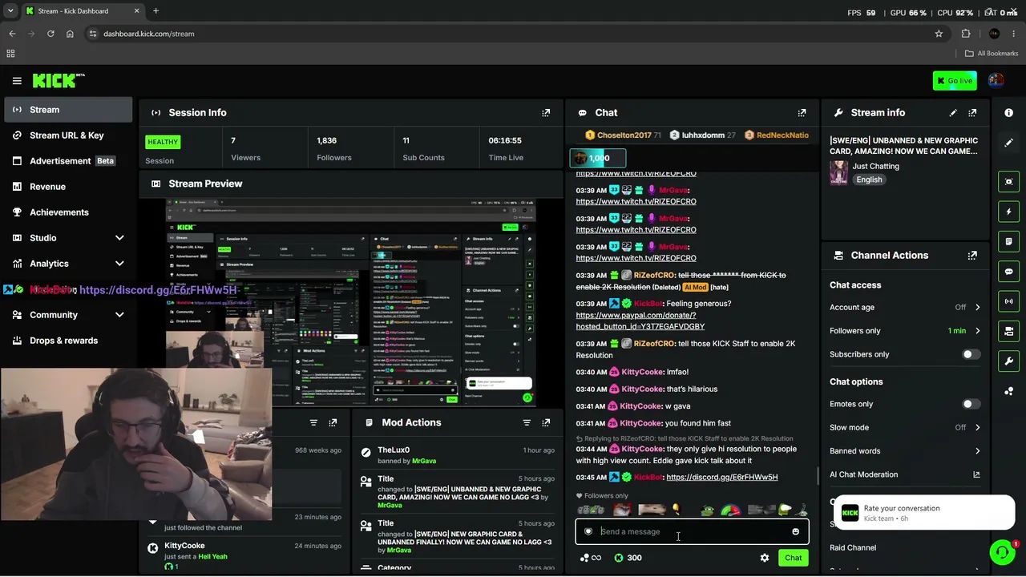Bookmark this page with star icon
The width and height of the screenshot is (1026, 577).
tap(939, 34)
